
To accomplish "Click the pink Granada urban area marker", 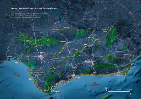I will pyautogui.click(x=92, y=63).
